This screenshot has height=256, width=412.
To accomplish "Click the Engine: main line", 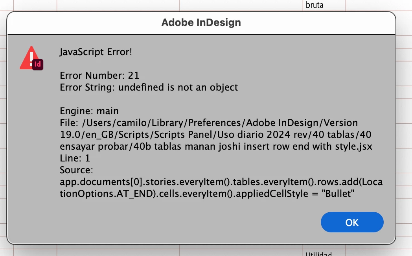I will pyautogui.click(x=89, y=111).
